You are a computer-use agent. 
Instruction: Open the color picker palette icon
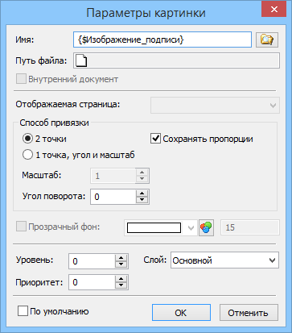point(206,227)
